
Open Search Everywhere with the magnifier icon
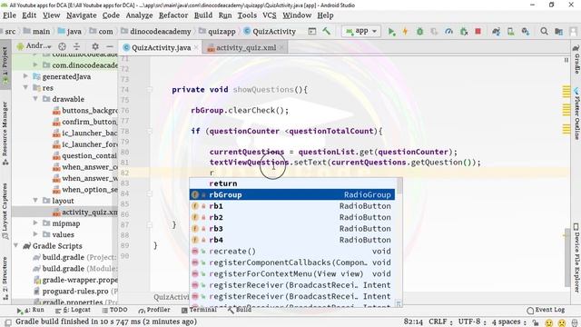pos(544,32)
